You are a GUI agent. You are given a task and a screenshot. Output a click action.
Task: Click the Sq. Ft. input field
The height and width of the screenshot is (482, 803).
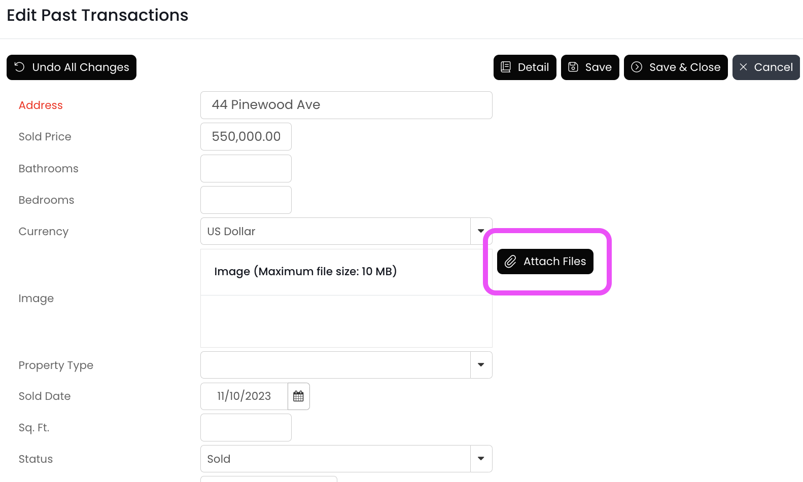click(246, 427)
